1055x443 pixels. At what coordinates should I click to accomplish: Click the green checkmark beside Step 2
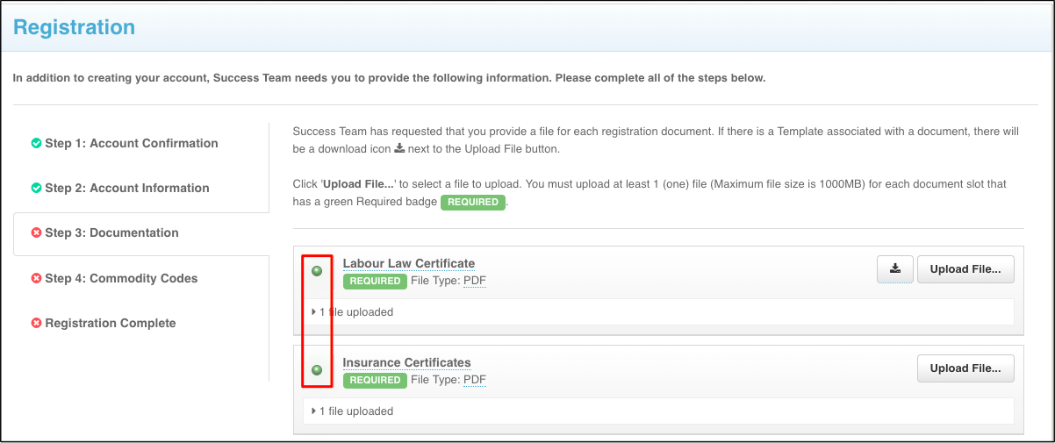(x=36, y=188)
